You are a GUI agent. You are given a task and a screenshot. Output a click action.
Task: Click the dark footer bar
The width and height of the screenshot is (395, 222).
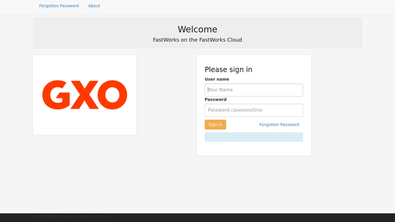point(198,218)
